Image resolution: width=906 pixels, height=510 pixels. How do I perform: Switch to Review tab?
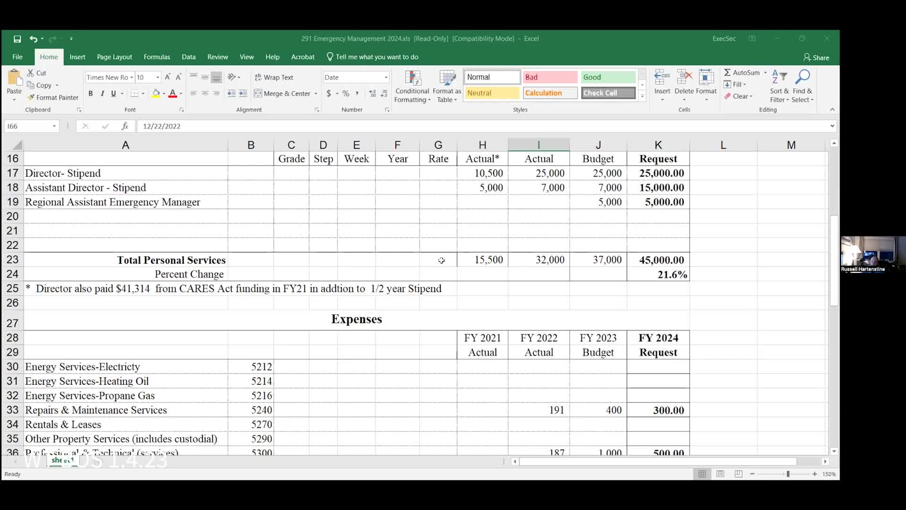tap(218, 57)
